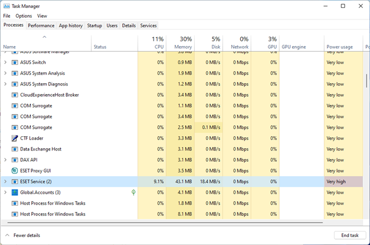Click the ASUS System Analysis process icon
370x245 pixels.
[x=15, y=73]
